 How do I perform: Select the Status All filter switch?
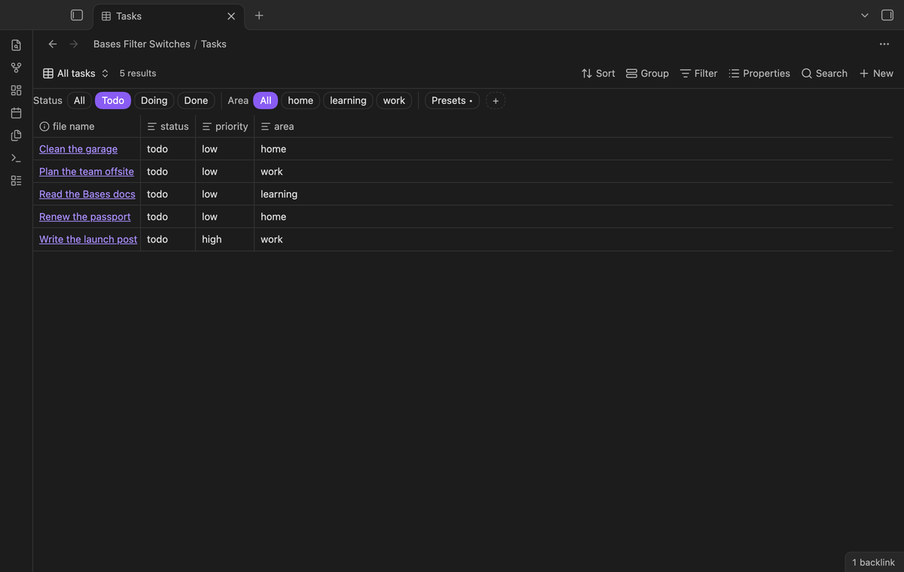79,100
